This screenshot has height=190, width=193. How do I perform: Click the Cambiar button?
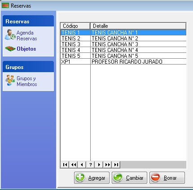pyautogui.click(x=129, y=177)
